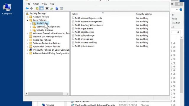Image resolution: width=189 pixels, height=106 pixels.
Task: Expand Windows Firewall with Advanced Security arrow
Action: 27,34
